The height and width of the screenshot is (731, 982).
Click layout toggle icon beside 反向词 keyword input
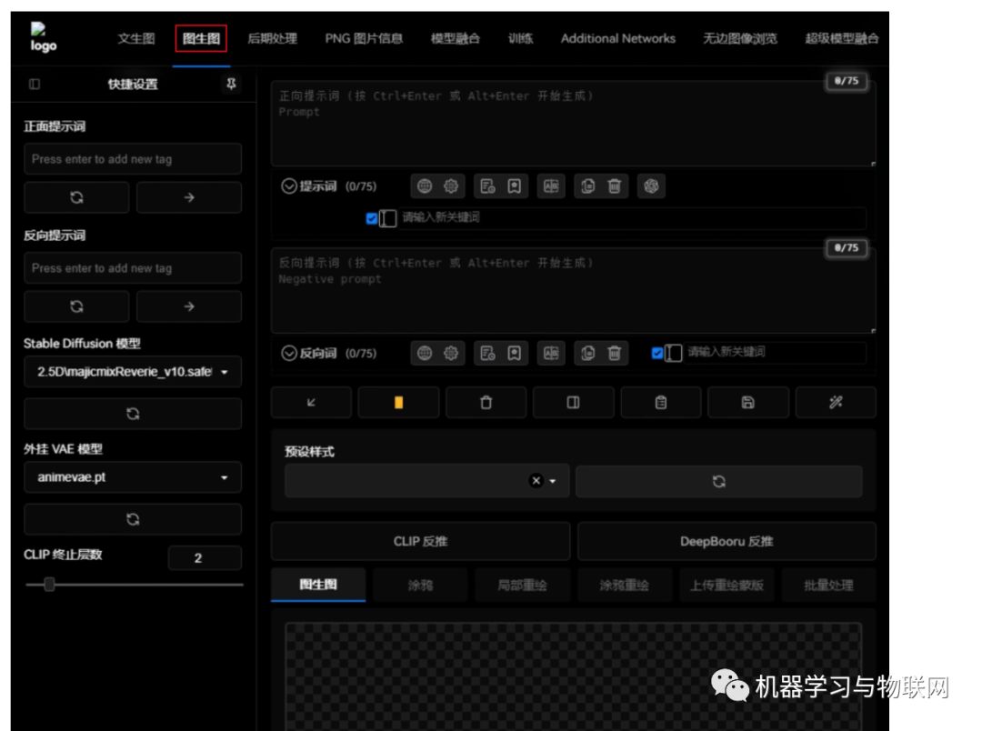[673, 353]
